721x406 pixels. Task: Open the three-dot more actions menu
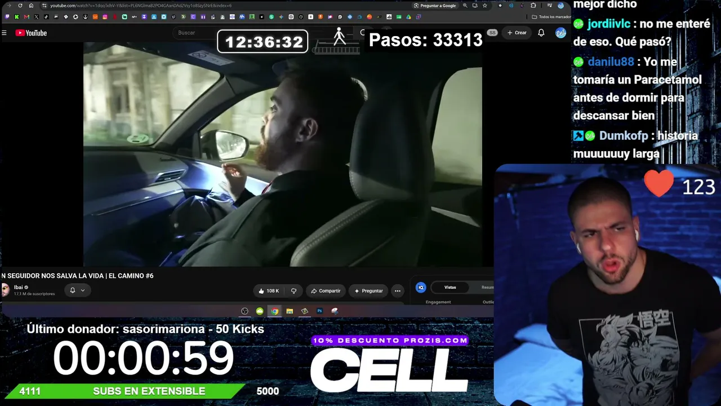coord(398,291)
